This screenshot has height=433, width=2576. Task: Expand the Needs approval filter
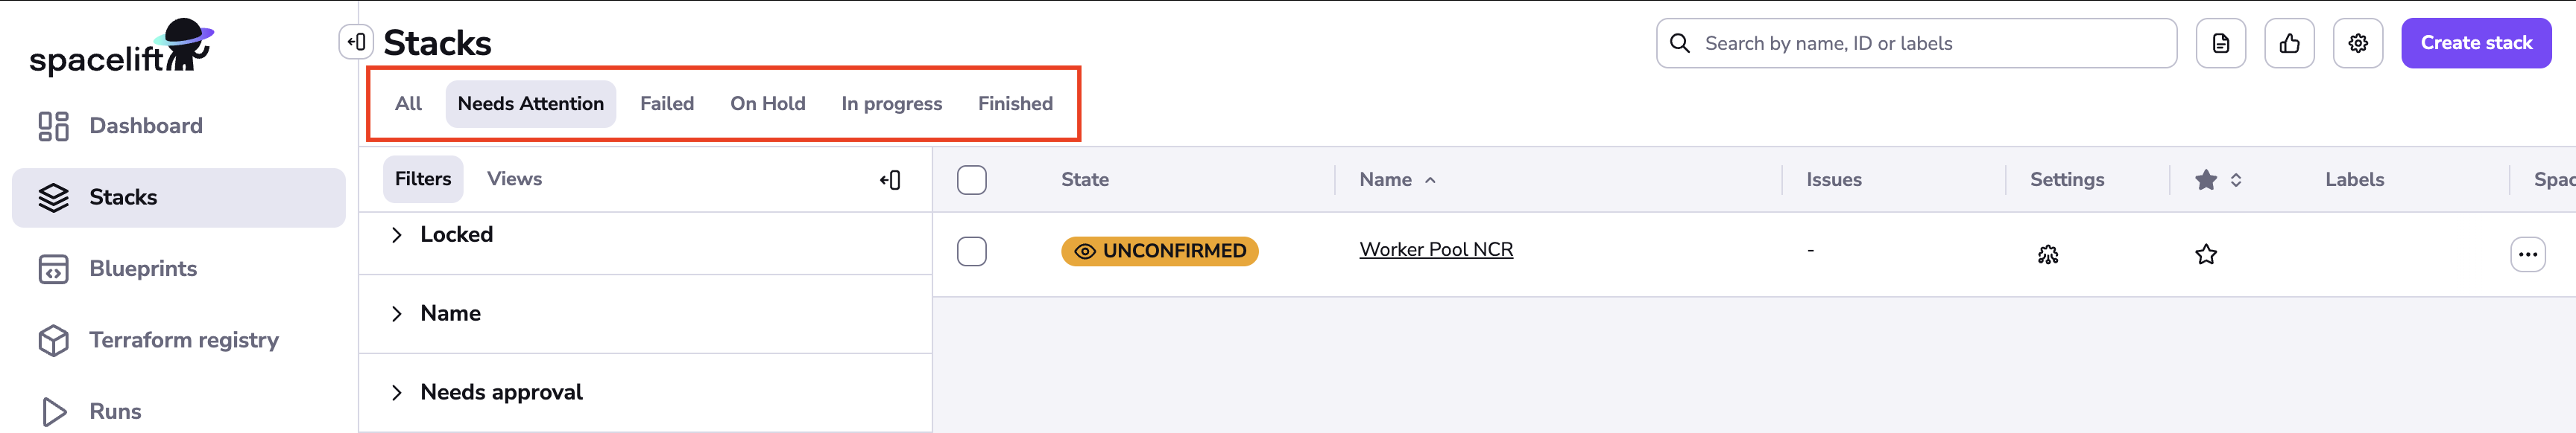tap(501, 391)
